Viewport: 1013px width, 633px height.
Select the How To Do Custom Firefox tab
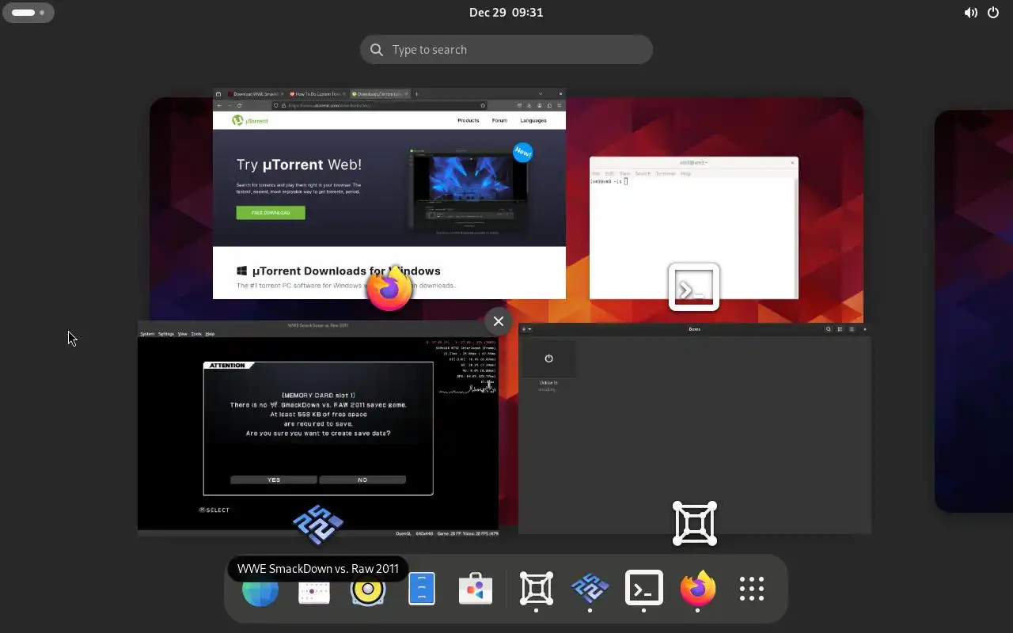pos(317,94)
